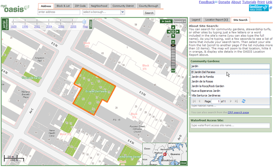This screenshot has width=274, height=167.
Task: Select El Jardin Del Paraiso suggestion
Action: click(230, 72)
